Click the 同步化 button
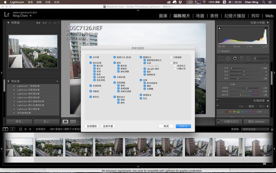The width and height of the screenshot is (276, 173). [x=183, y=126]
